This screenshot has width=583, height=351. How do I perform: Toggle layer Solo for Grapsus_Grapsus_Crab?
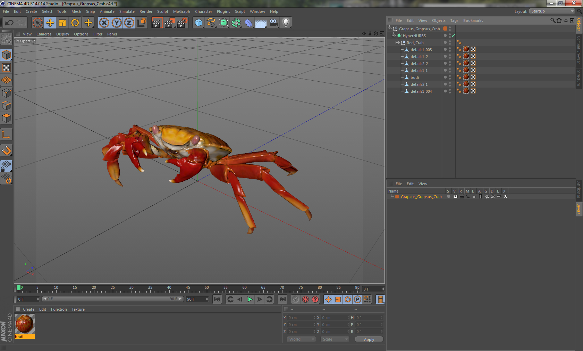click(449, 196)
